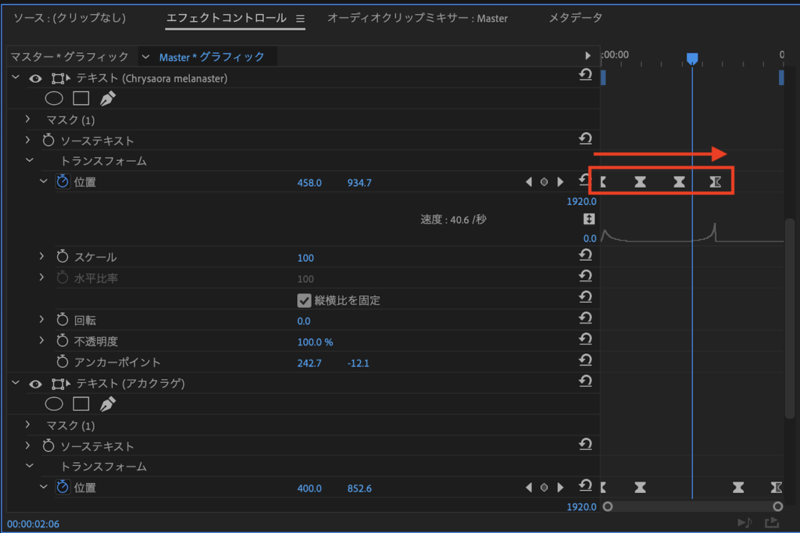Click 位置 Y value 934.7
The image size is (800, 533).
coord(359,183)
